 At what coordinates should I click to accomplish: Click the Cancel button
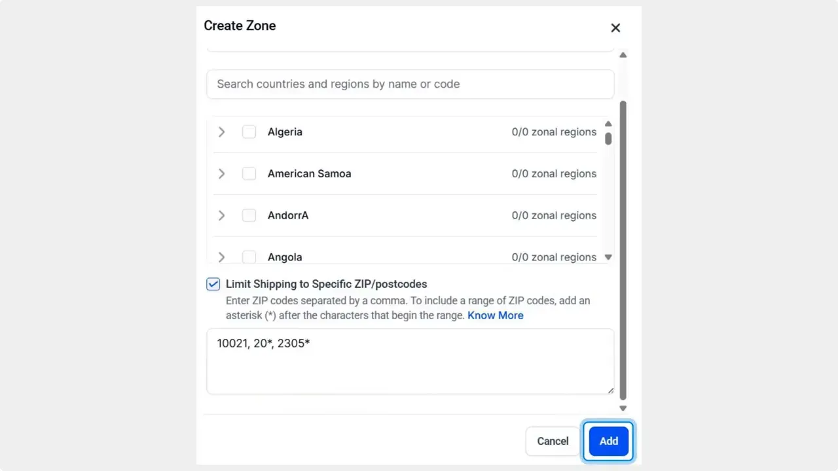click(x=552, y=441)
